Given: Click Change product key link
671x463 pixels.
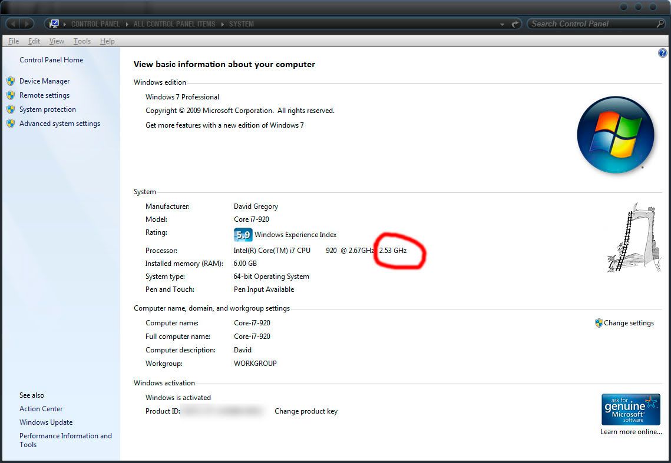Looking at the screenshot, I should (306, 411).
